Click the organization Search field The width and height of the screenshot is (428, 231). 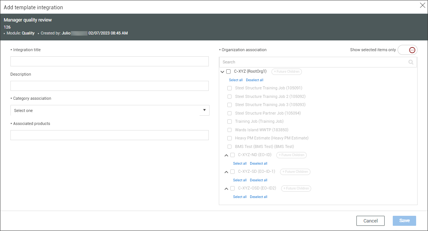pyautogui.click(x=312, y=62)
